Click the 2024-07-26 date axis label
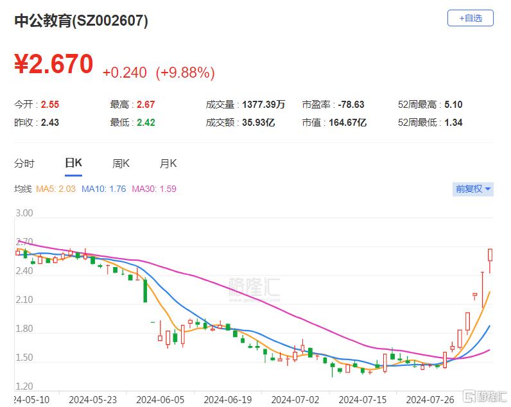Image resolution: width=511 pixels, height=407 pixels. 430,399
